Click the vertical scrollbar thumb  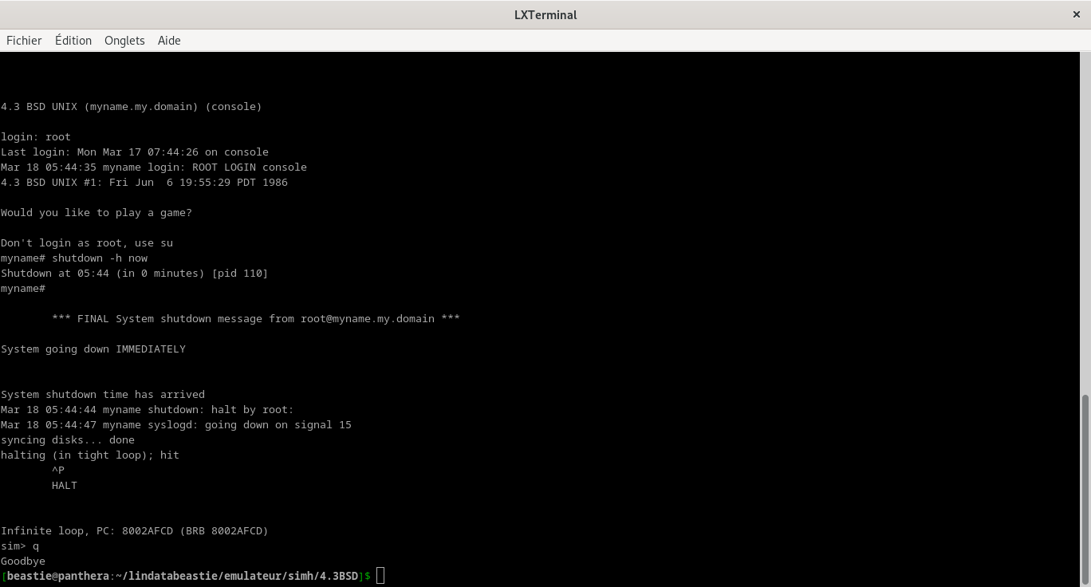click(x=1085, y=488)
